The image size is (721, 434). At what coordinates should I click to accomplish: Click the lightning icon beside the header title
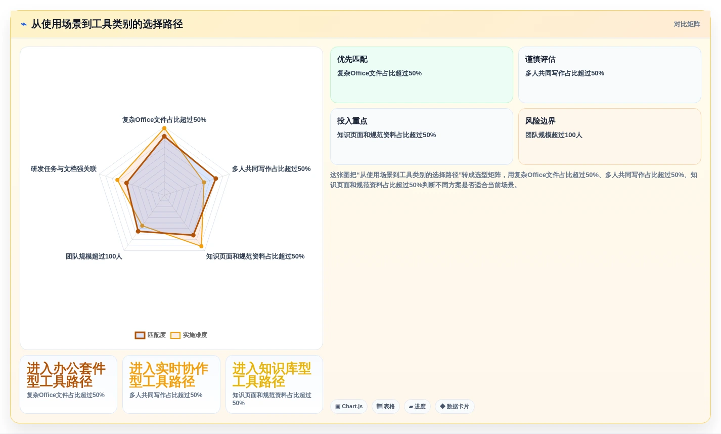[x=24, y=24]
